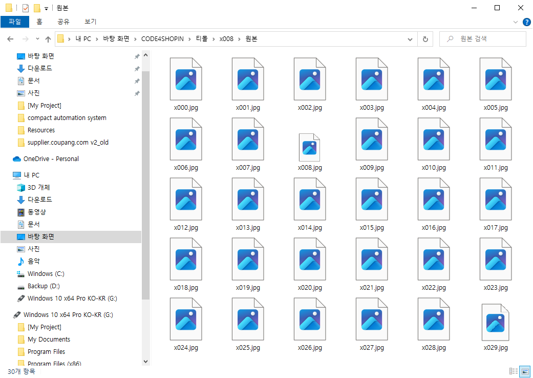The image size is (533, 378).
Task: Open OneDrive - Personal in navigation pane
Action: point(51,158)
